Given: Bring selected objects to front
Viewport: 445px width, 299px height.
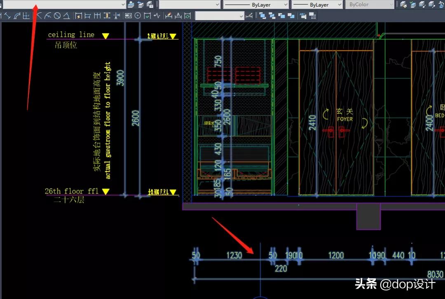Looking at the screenshot, I should [x=262, y=16].
